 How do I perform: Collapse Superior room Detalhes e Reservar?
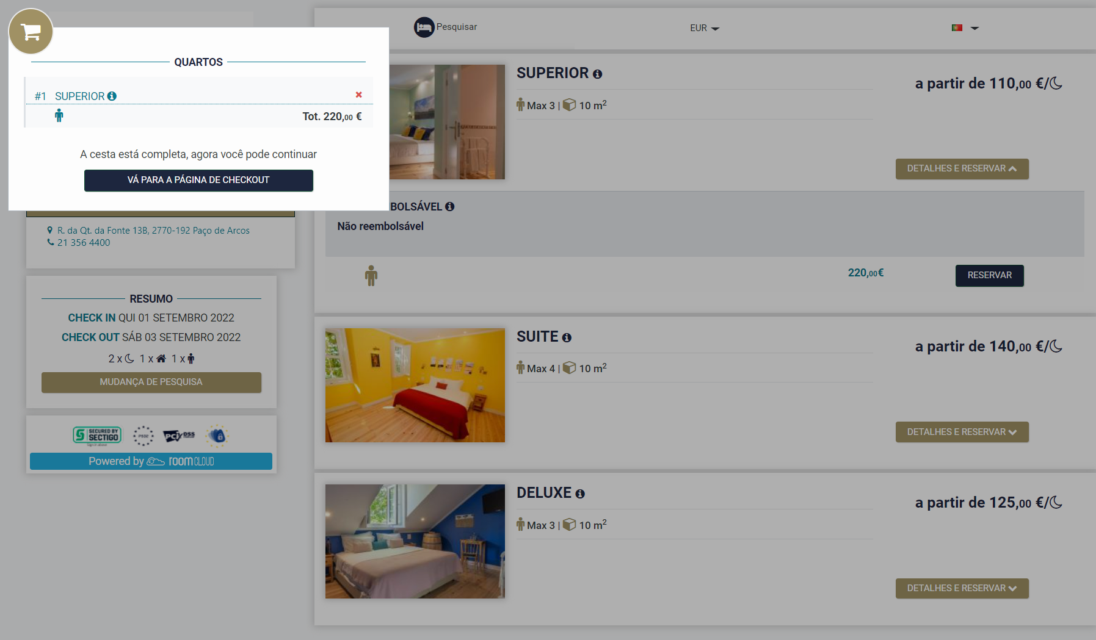coord(962,169)
